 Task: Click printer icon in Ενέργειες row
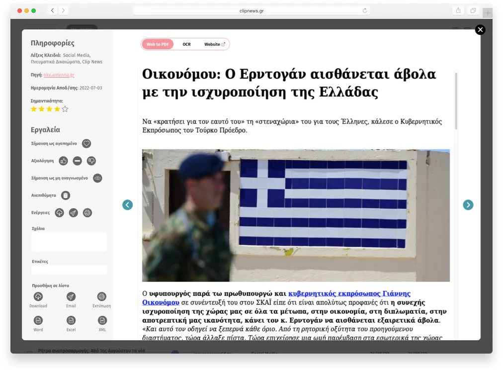[x=87, y=213]
